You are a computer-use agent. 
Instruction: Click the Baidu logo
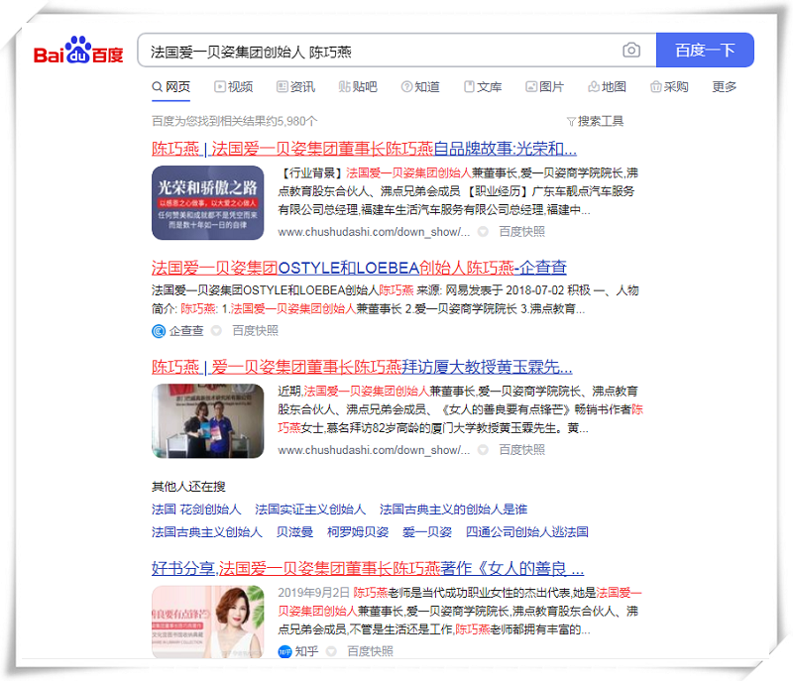(x=78, y=52)
